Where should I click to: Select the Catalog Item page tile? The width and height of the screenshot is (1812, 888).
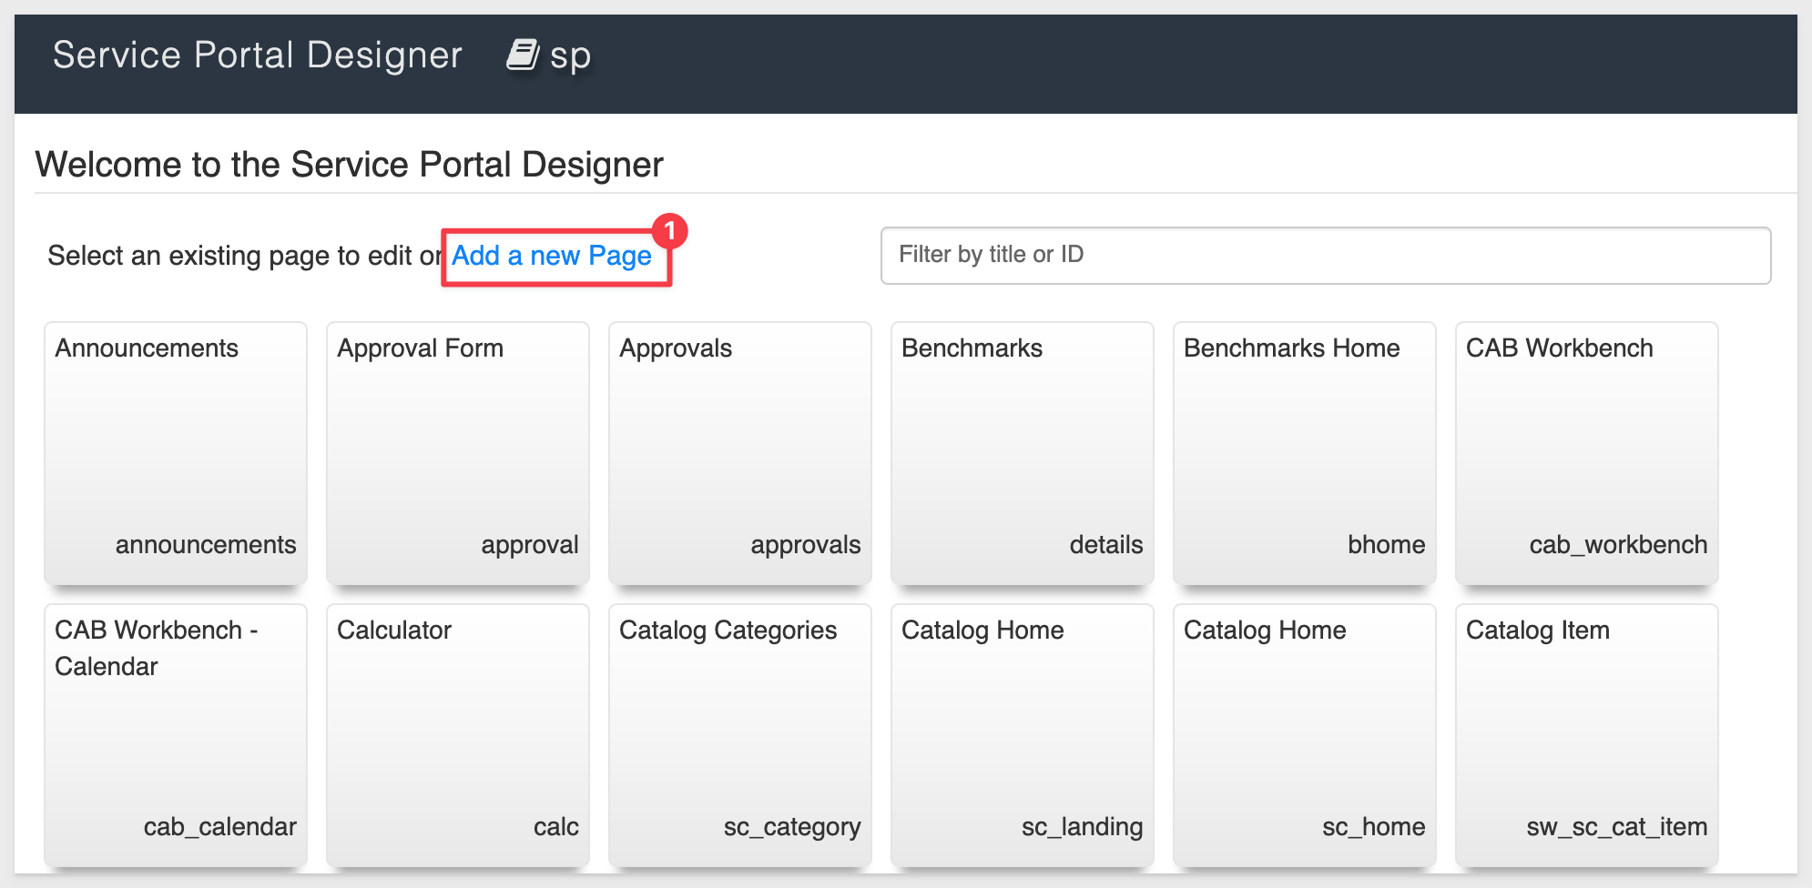(1587, 735)
